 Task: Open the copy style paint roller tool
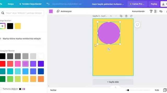[151, 11]
